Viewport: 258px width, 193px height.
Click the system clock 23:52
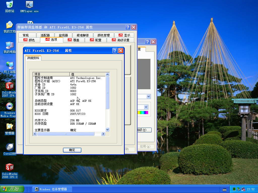tap(251, 189)
